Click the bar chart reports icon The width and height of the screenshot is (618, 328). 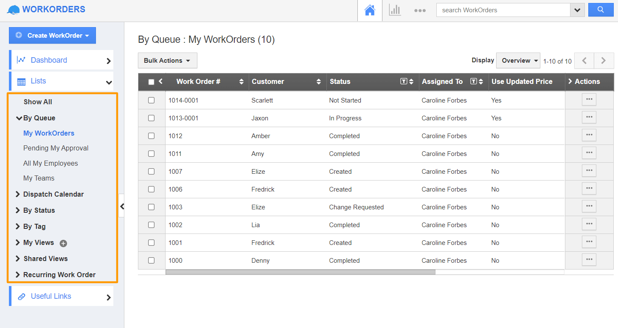[x=395, y=10]
